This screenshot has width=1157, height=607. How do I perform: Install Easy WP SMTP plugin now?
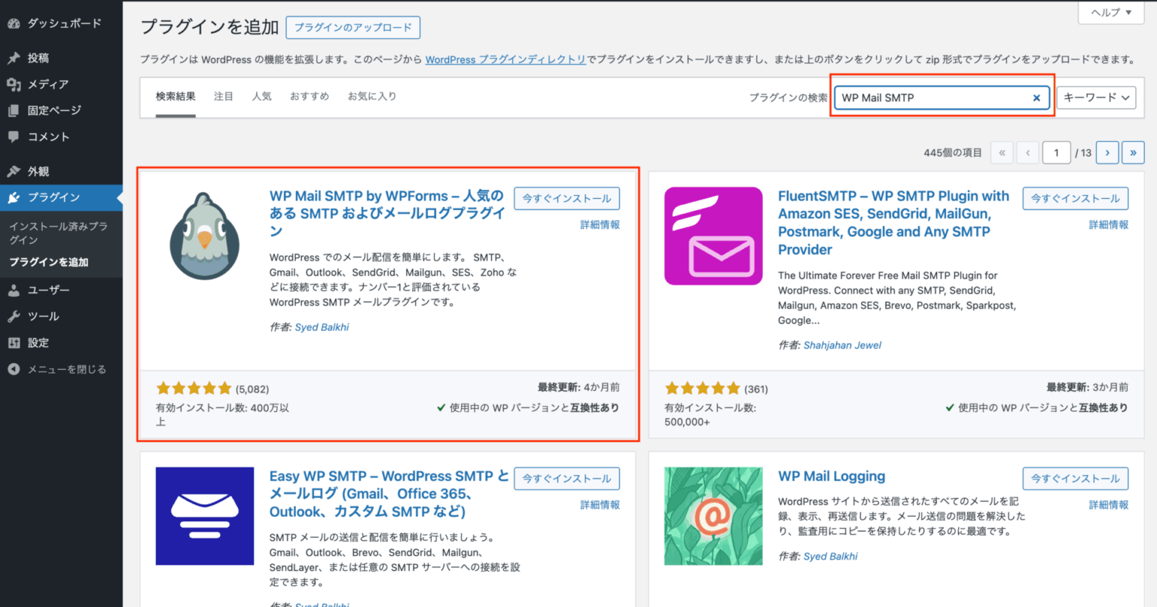(x=567, y=478)
